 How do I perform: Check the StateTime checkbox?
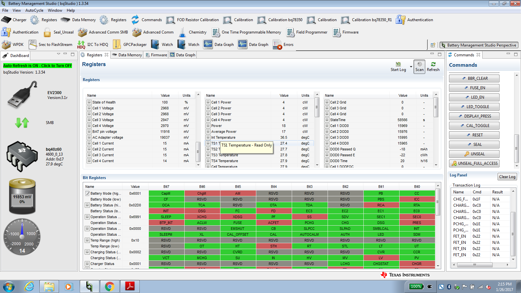point(327,120)
